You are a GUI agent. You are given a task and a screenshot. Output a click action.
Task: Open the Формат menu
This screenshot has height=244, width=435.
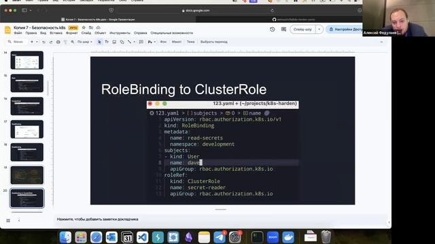tap(72, 33)
